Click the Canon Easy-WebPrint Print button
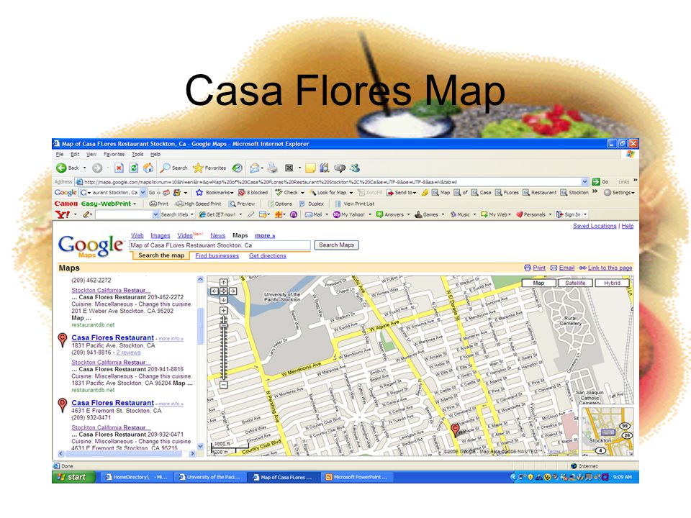 pyautogui.click(x=159, y=204)
